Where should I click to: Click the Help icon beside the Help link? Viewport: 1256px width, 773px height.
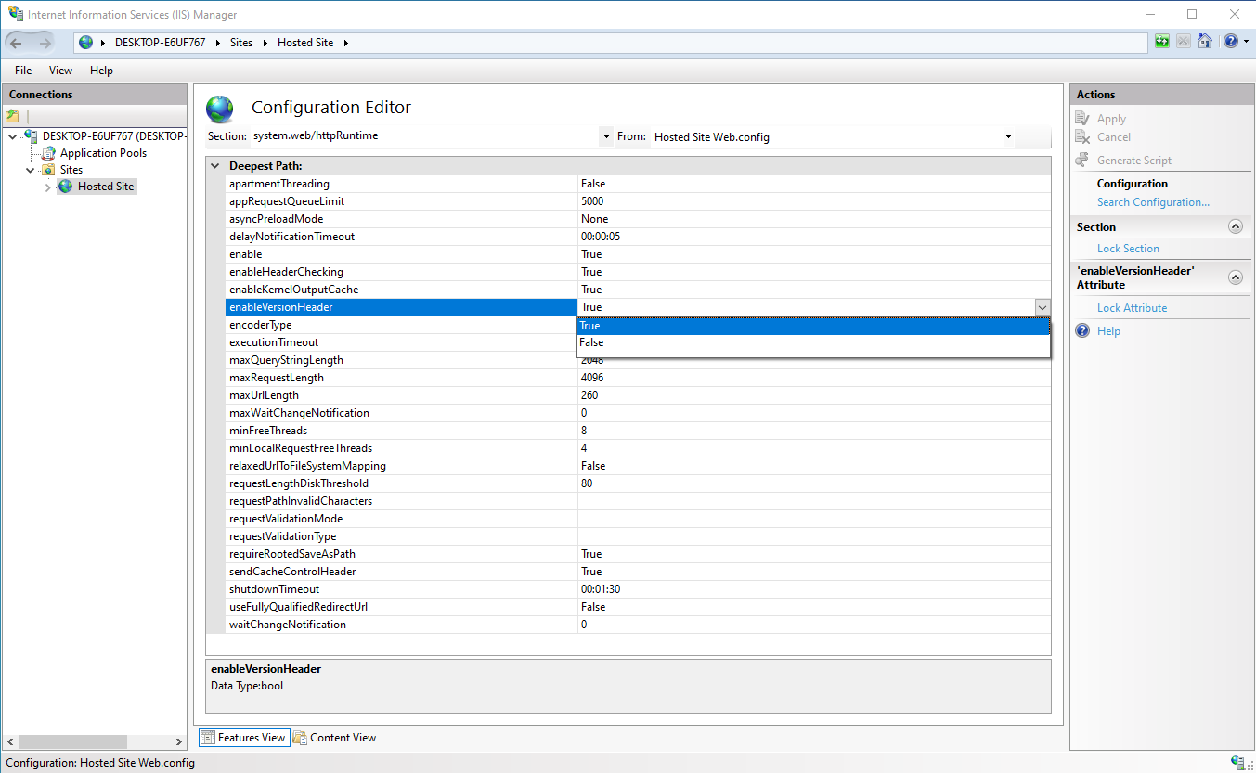pos(1081,330)
